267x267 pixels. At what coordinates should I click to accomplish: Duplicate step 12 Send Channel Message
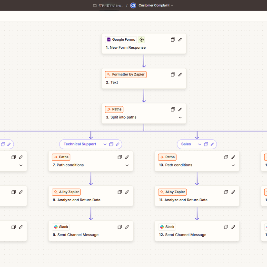coord(226,227)
